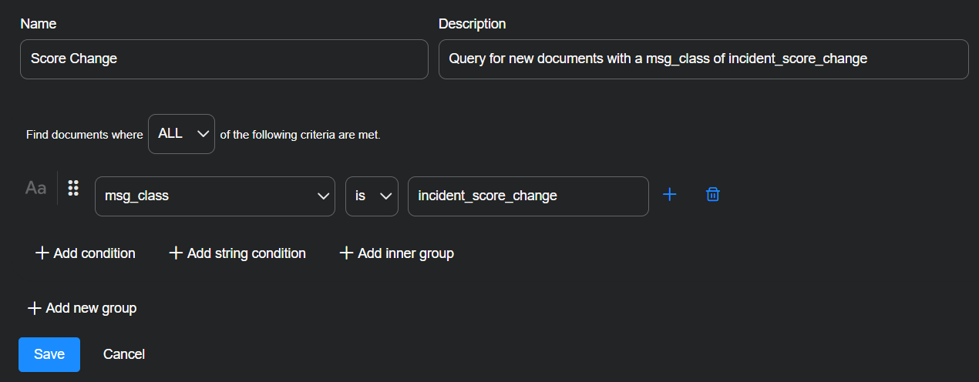Open the 'is' operator dropdown

click(x=372, y=196)
